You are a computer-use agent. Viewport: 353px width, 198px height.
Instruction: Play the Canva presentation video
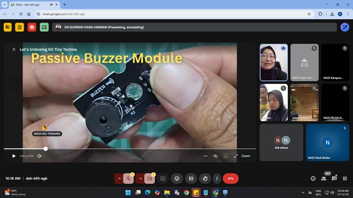14,156
